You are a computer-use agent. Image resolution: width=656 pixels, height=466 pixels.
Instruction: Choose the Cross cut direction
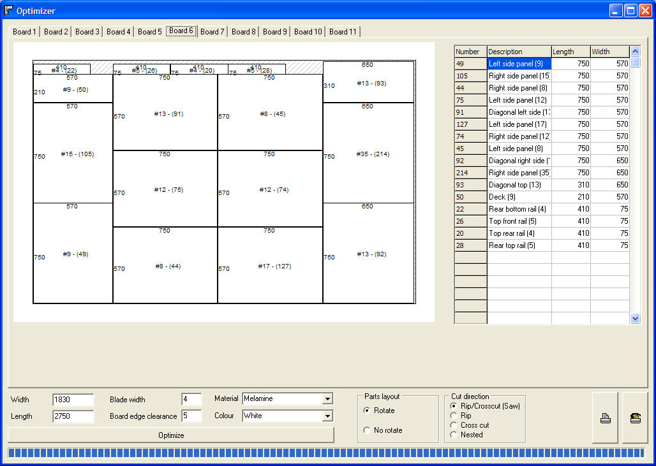tap(454, 425)
